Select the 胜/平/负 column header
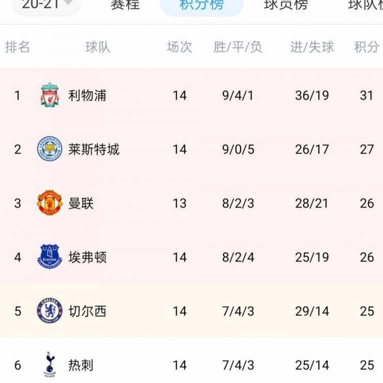This screenshot has height=383, width=383. click(238, 47)
